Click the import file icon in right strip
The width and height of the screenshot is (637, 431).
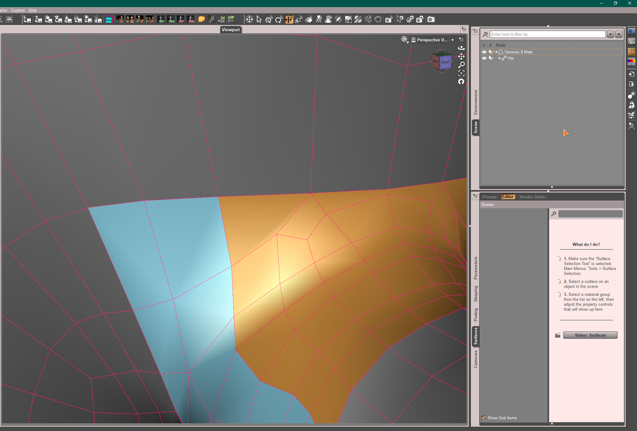(x=631, y=74)
